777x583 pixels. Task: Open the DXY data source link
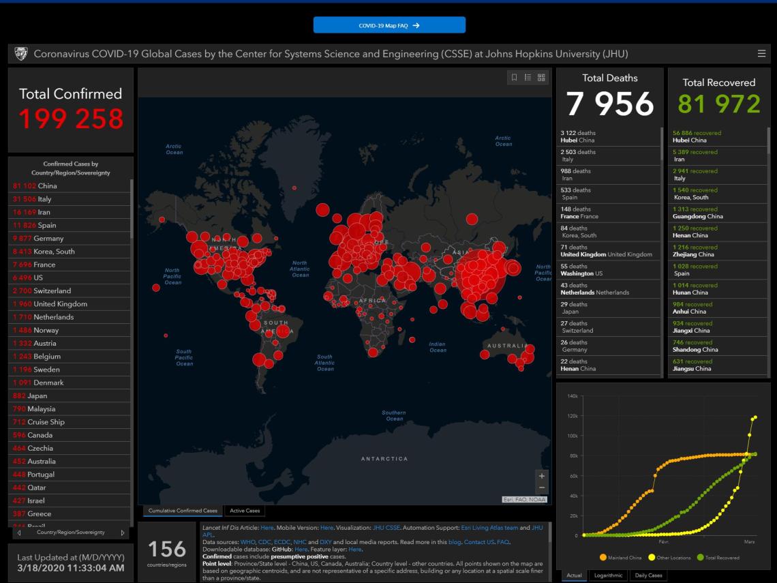[326, 542]
